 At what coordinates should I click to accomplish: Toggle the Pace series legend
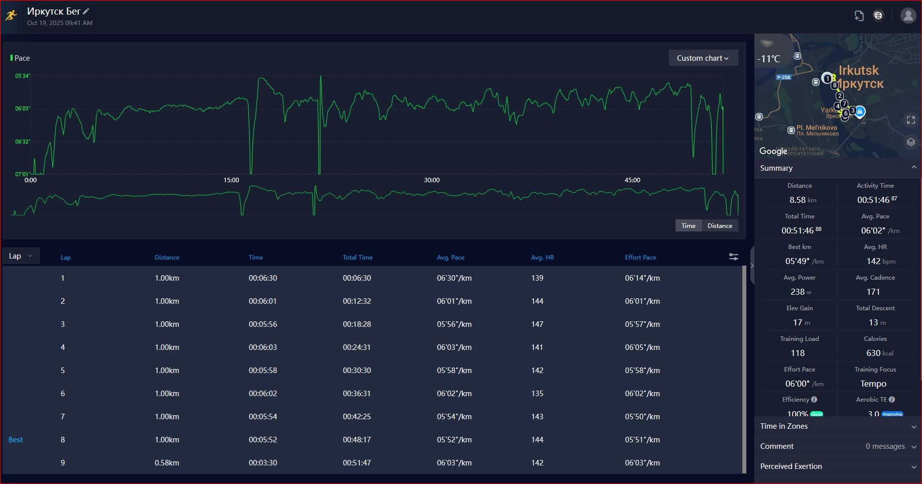point(20,58)
